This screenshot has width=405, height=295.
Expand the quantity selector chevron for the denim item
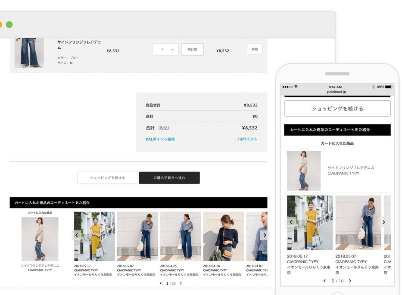click(x=172, y=49)
